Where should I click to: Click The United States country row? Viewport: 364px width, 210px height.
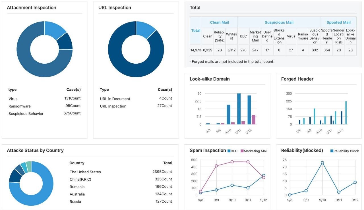pos(121,172)
